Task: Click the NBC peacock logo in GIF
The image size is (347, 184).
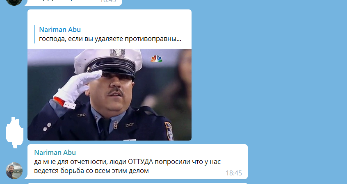Action: [156, 59]
